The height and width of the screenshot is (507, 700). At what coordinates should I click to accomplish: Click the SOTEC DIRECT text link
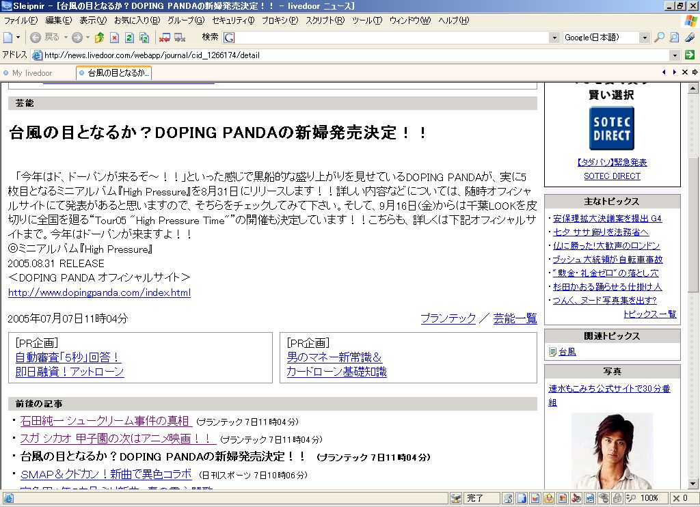tap(612, 176)
